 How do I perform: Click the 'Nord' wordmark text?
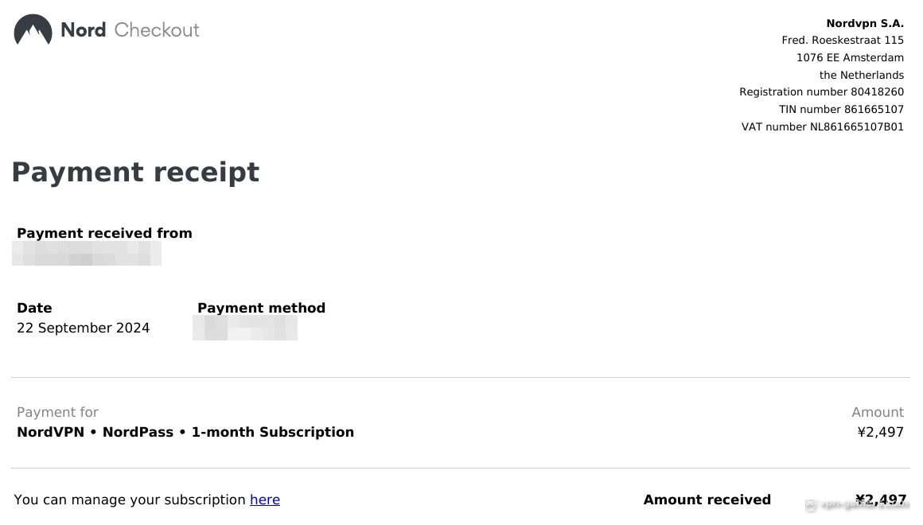click(83, 29)
